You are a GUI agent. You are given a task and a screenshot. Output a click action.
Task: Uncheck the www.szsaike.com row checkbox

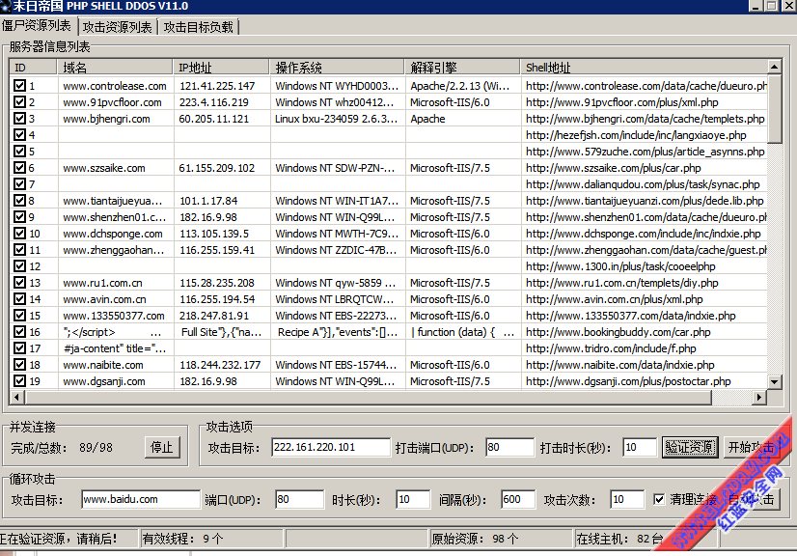click(20, 167)
